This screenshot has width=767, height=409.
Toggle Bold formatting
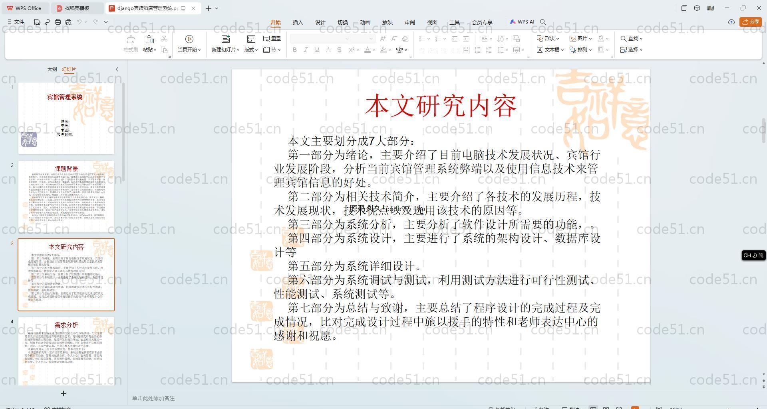point(295,50)
